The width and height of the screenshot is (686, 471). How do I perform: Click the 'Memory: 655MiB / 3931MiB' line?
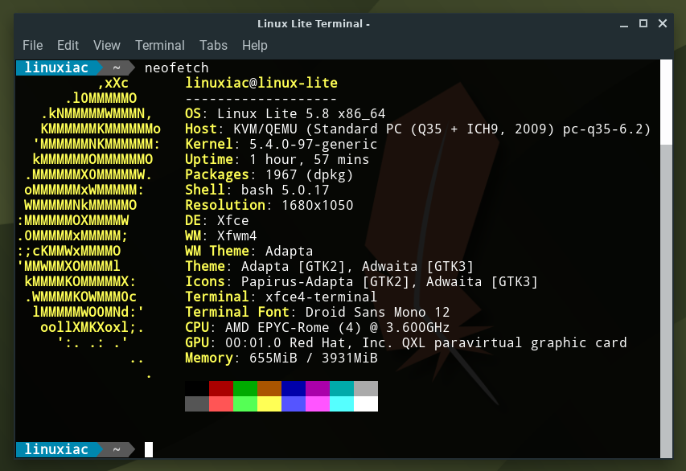pyautogui.click(x=281, y=358)
